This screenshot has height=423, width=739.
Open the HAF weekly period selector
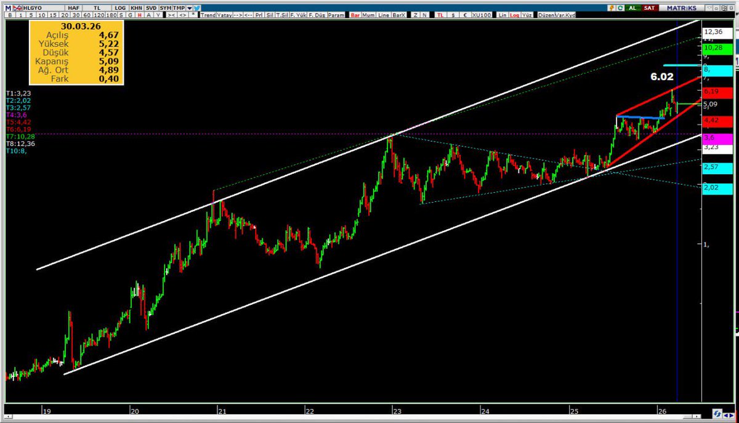(x=73, y=7)
